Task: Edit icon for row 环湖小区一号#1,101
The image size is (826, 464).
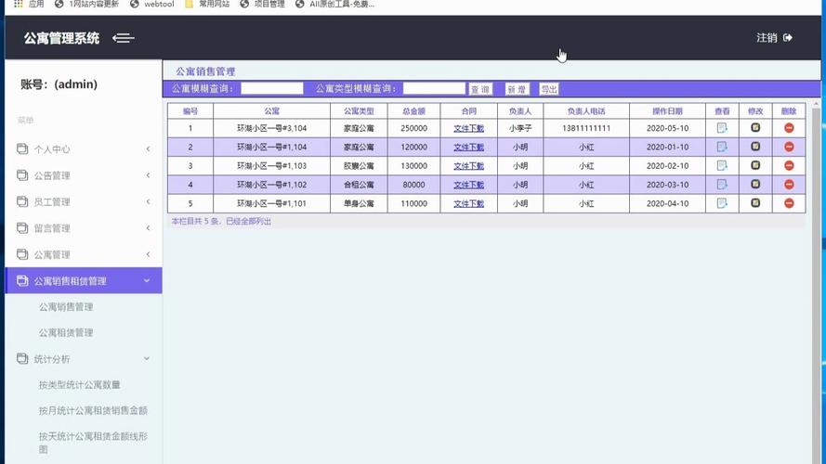Action: tap(755, 202)
